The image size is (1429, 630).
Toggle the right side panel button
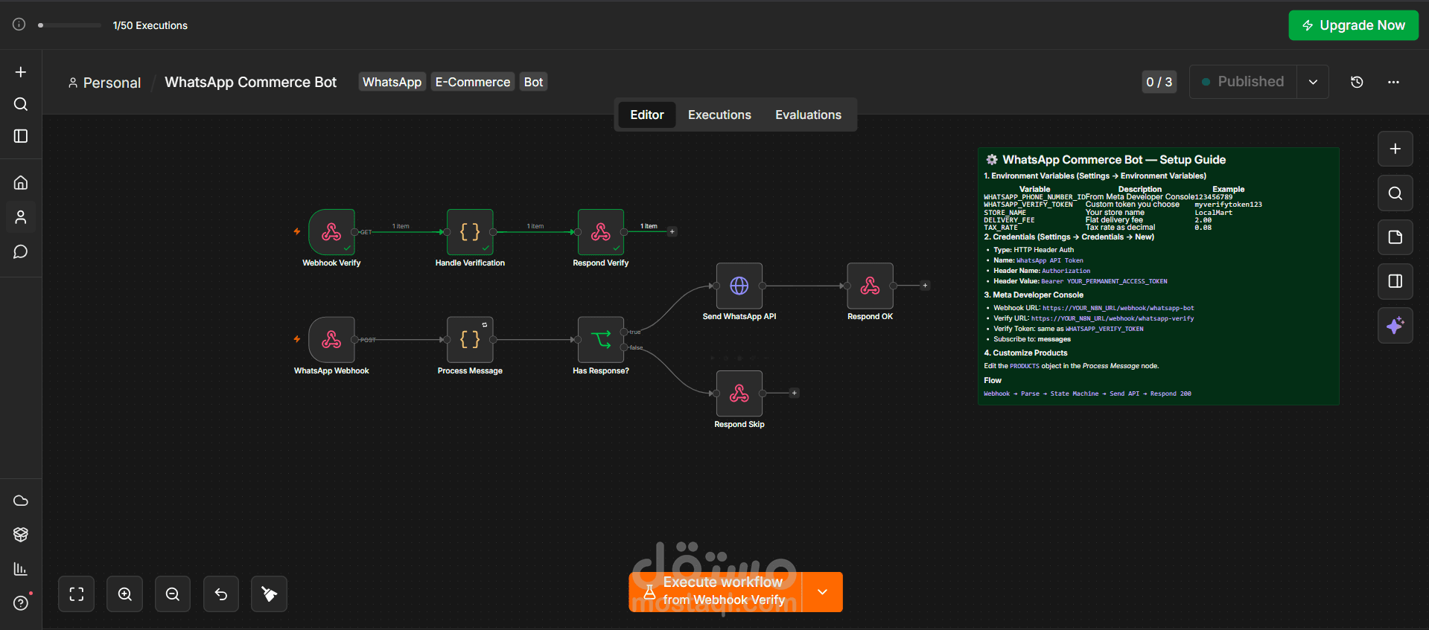coord(1395,281)
